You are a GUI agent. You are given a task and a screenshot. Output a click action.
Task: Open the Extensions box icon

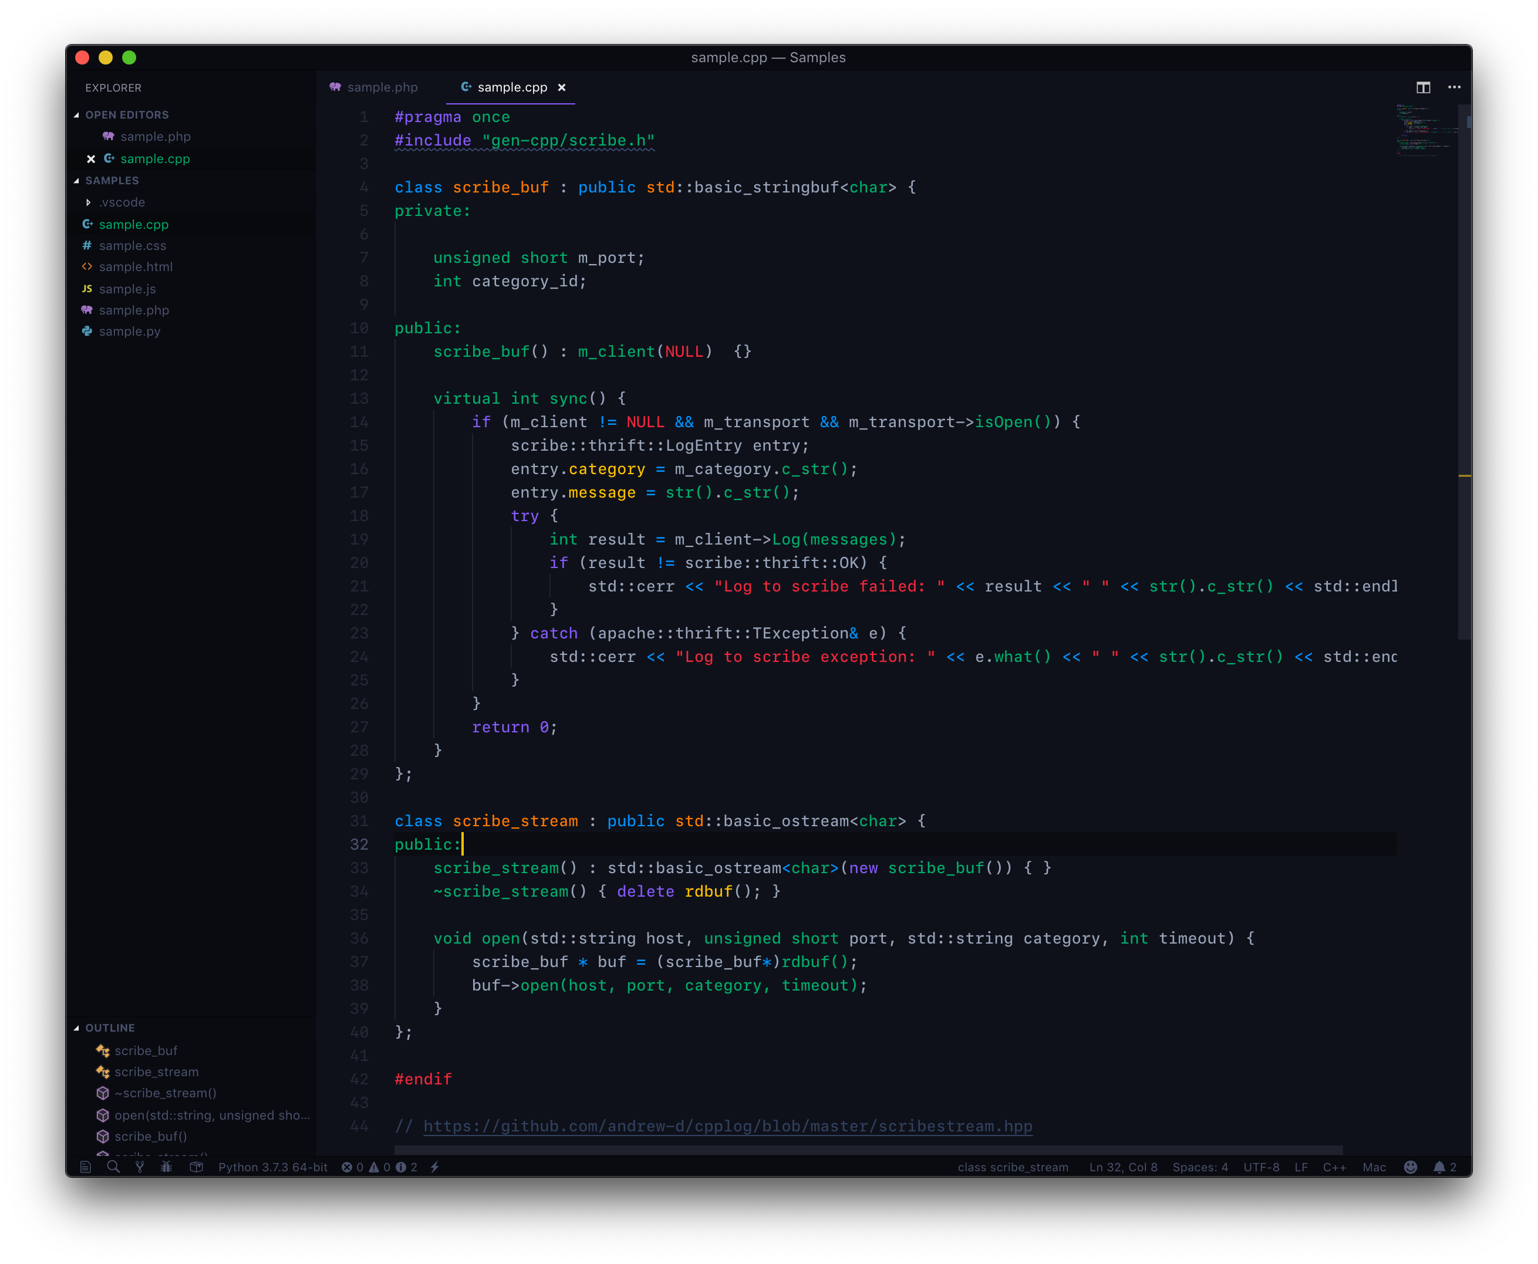coord(196,1167)
